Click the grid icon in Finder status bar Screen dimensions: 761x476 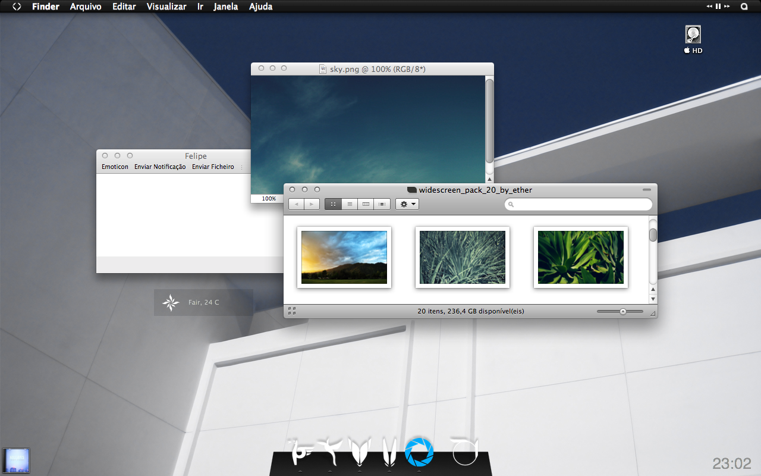[x=292, y=311]
